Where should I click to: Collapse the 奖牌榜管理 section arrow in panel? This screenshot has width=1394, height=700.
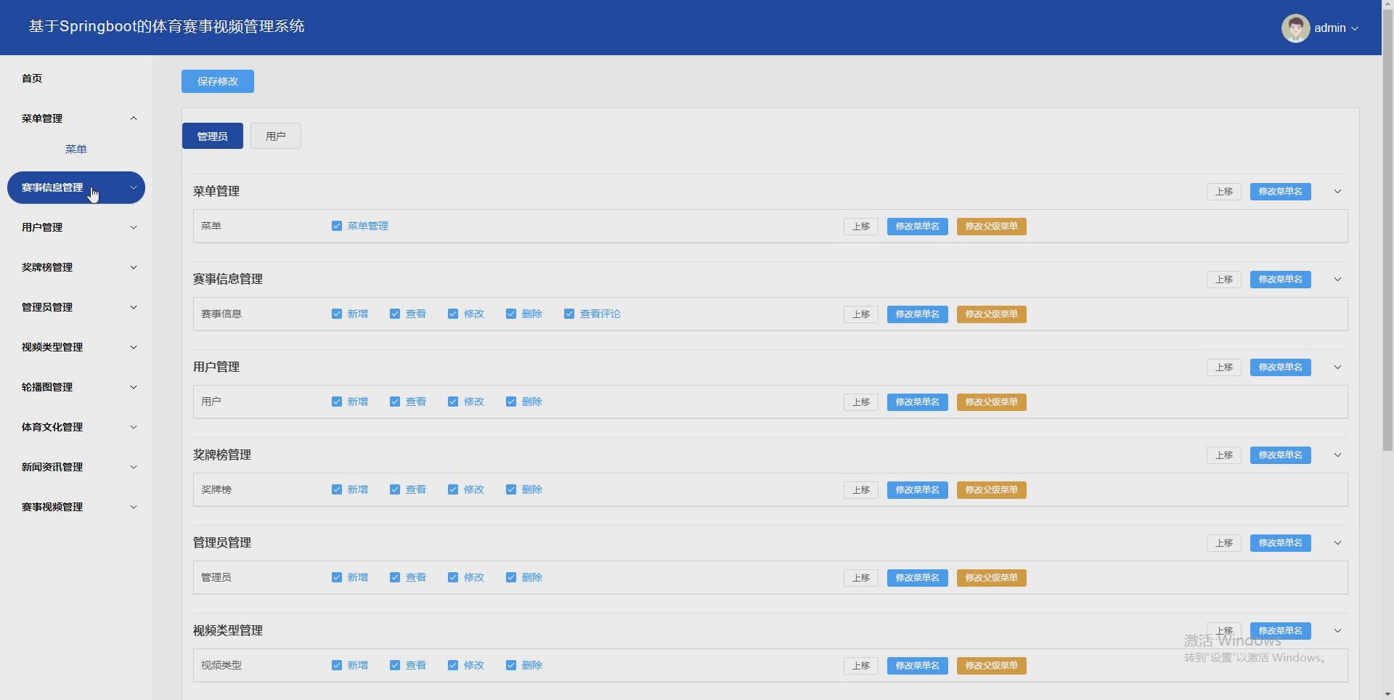click(x=1337, y=455)
